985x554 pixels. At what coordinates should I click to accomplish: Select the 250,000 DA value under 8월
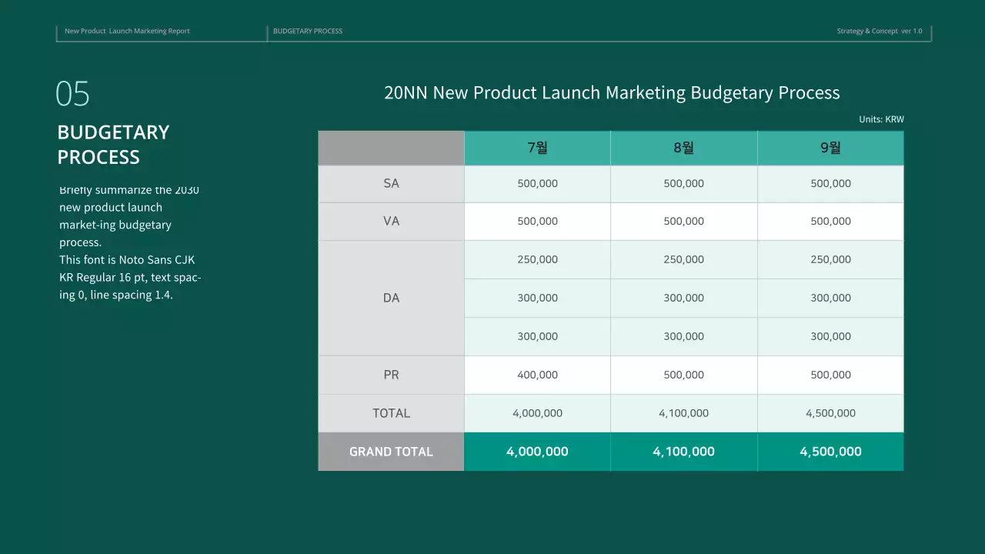click(683, 259)
